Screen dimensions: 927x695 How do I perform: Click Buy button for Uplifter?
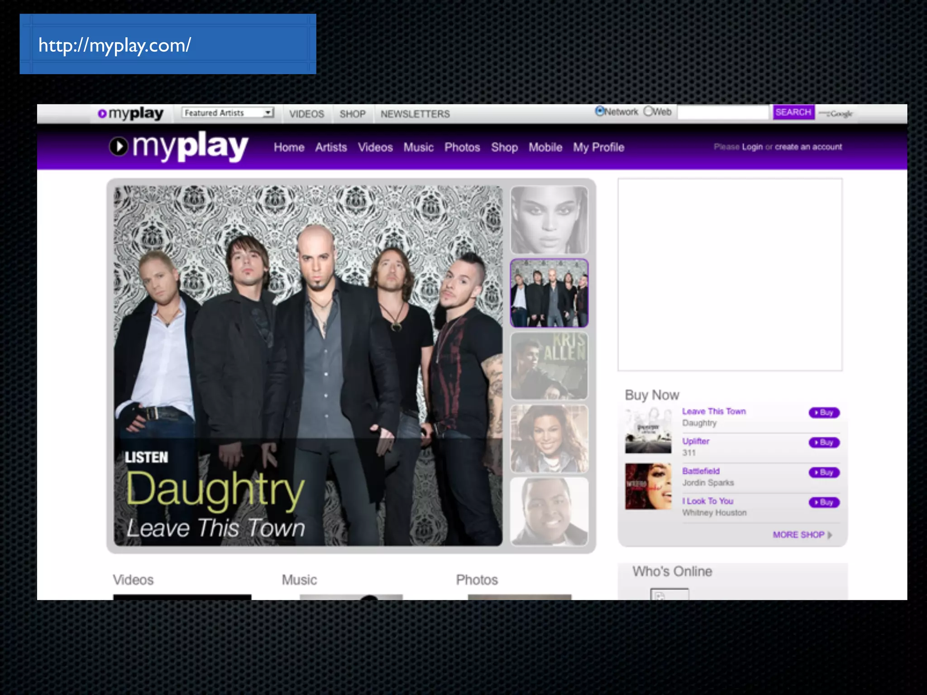(x=824, y=443)
